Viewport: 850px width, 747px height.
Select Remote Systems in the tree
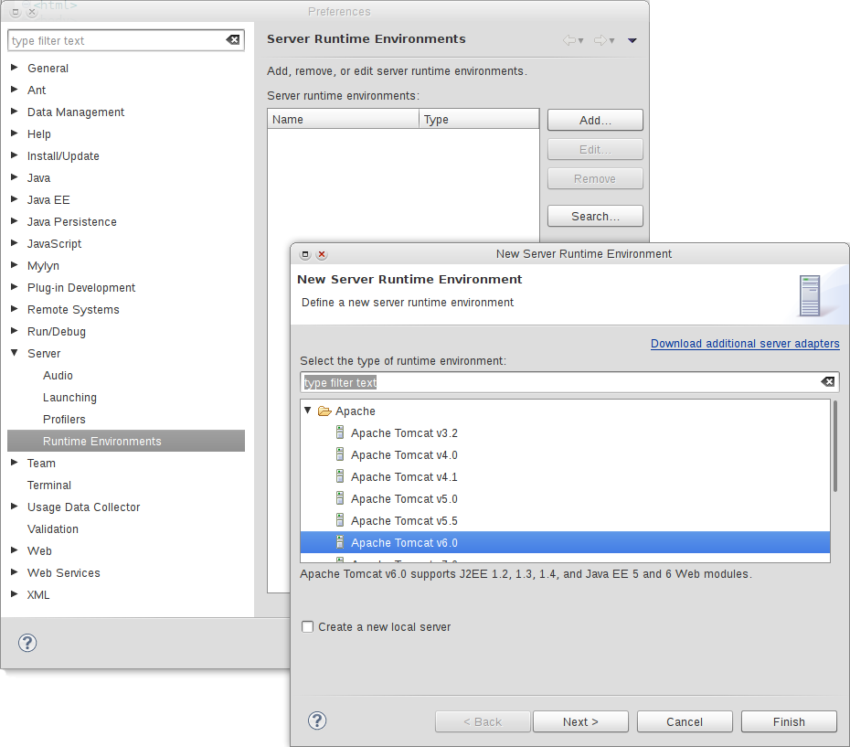pyautogui.click(x=73, y=310)
